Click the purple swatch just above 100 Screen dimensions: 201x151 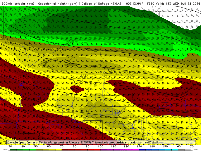click(104, 150)
